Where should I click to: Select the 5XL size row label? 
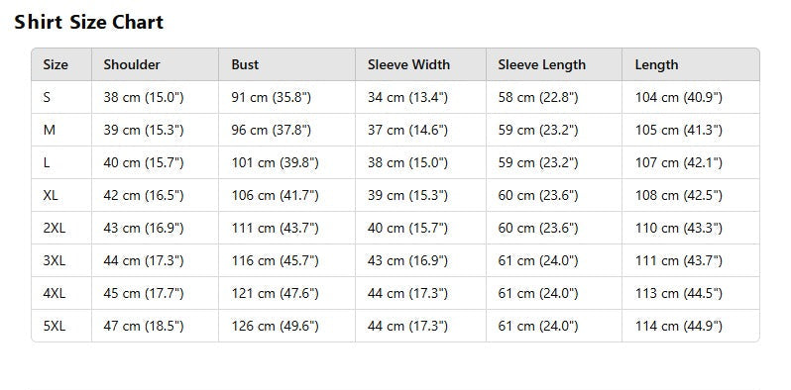click(x=55, y=326)
